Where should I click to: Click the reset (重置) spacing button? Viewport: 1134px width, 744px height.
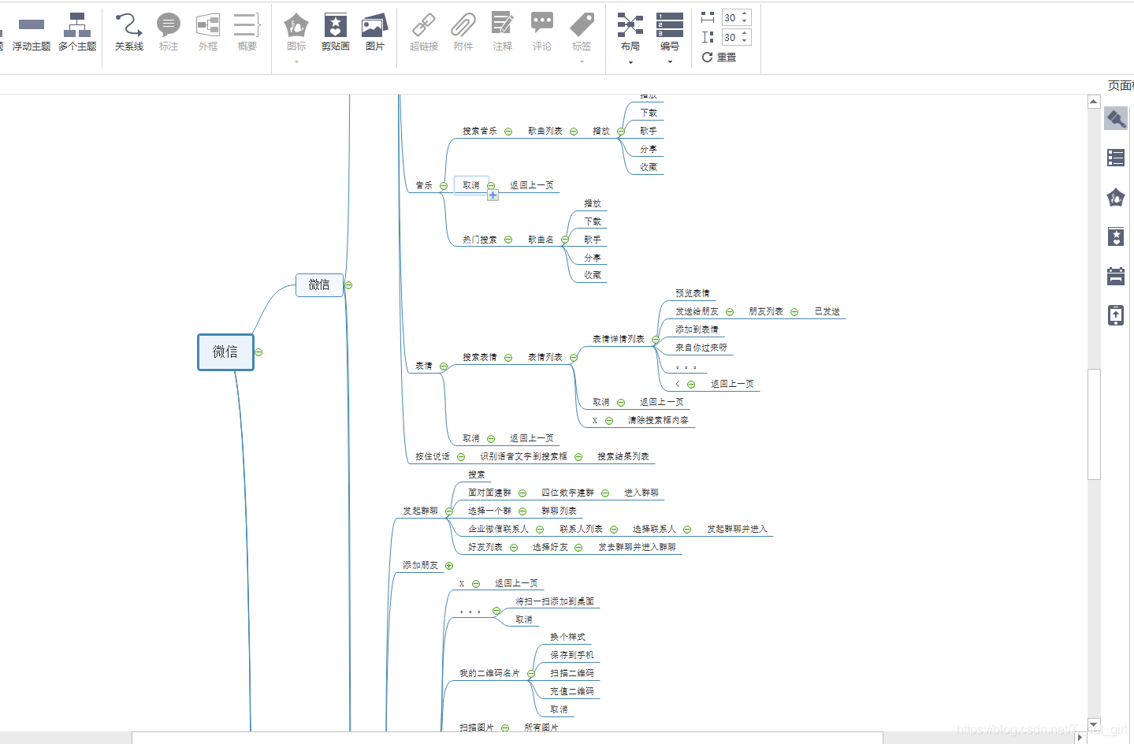point(719,58)
